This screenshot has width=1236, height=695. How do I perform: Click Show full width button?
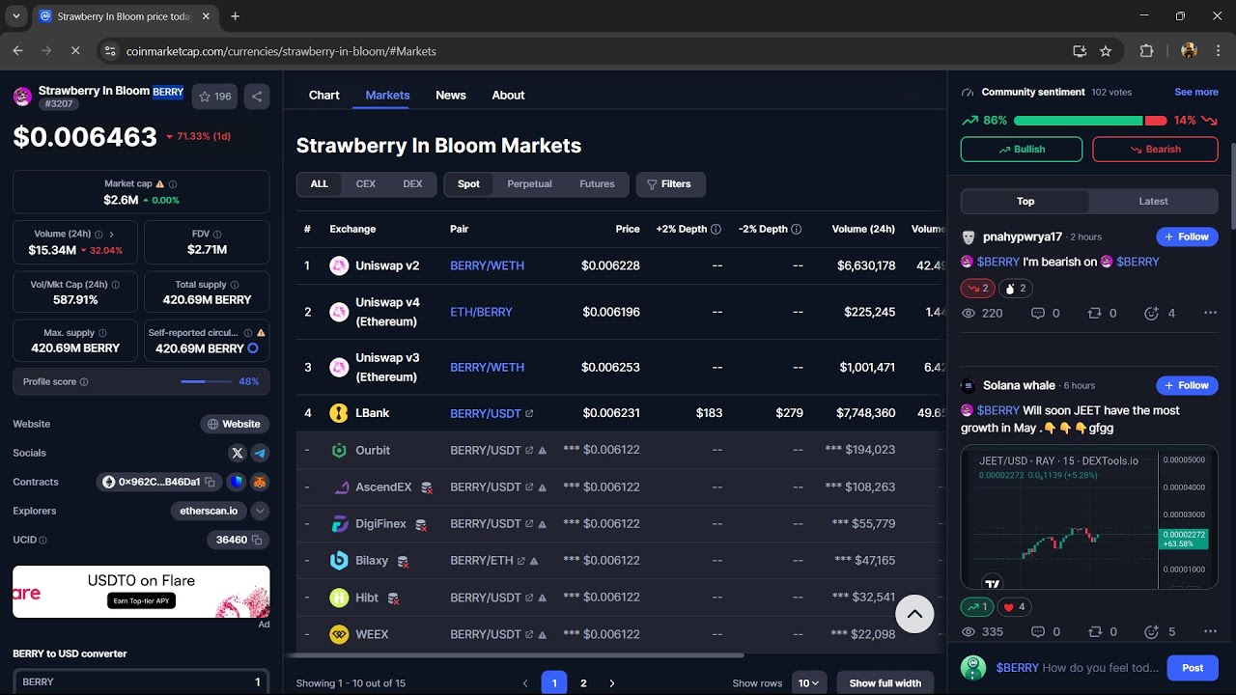885,683
